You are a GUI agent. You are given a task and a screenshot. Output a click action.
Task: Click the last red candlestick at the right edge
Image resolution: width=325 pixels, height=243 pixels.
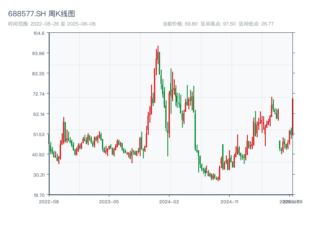tap(292, 117)
